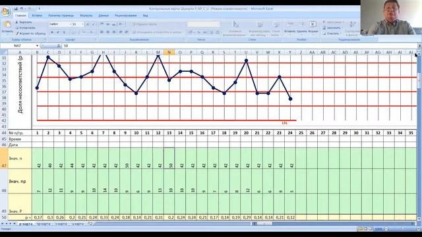422x237 pixels.
Task: Copy selection with Копировать
Action: pyautogui.click(x=25, y=28)
